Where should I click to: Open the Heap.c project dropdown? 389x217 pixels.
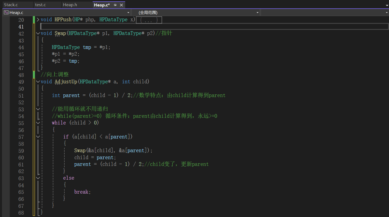(128, 13)
